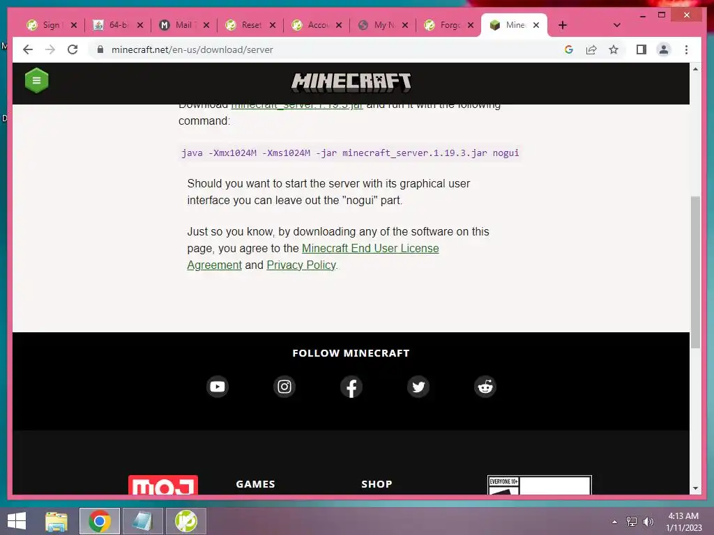Image resolution: width=714 pixels, height=535 pixels.
Task: Go forward with browser forward arrow
Action: point(50,49)
